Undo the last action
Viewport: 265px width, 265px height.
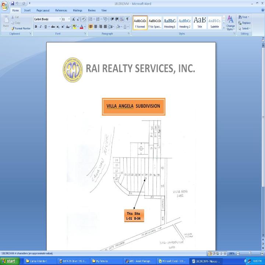coord(17,3)
